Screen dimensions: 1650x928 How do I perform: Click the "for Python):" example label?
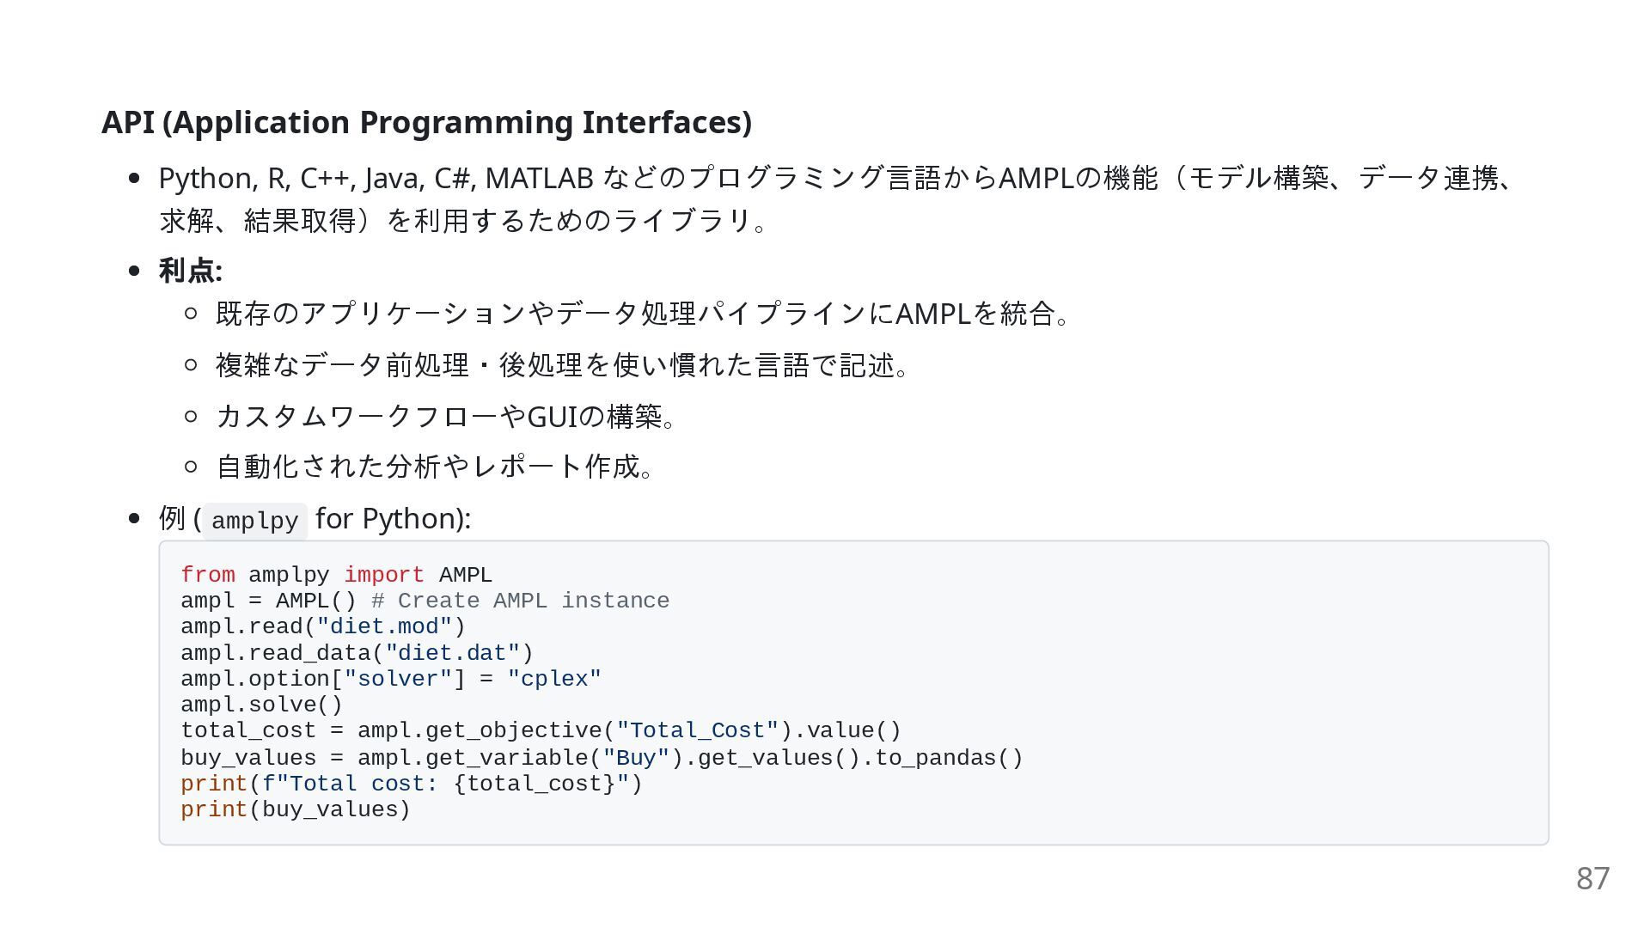click(x=393, y=518)
